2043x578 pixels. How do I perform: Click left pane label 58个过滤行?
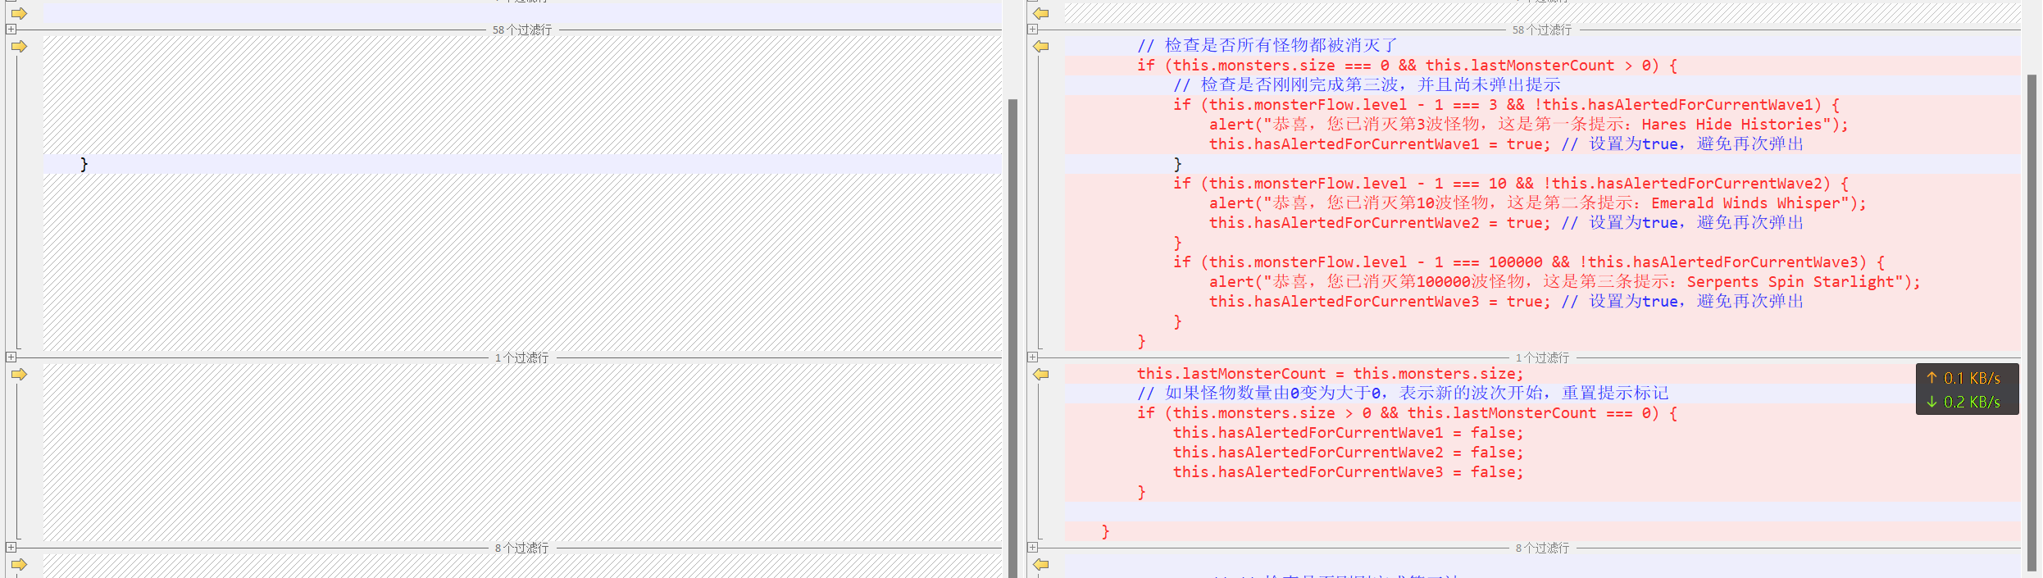click(521, 30)
